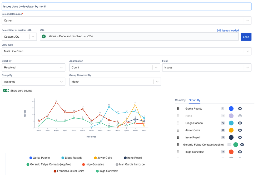
Task: Expand the Group By Assignee dropdown
Action: [x=33, y=82]
